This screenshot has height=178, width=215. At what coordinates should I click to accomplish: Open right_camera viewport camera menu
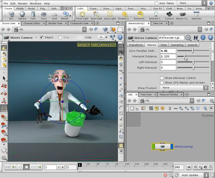104,45
